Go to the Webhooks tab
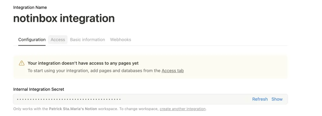 click(120, 40)
